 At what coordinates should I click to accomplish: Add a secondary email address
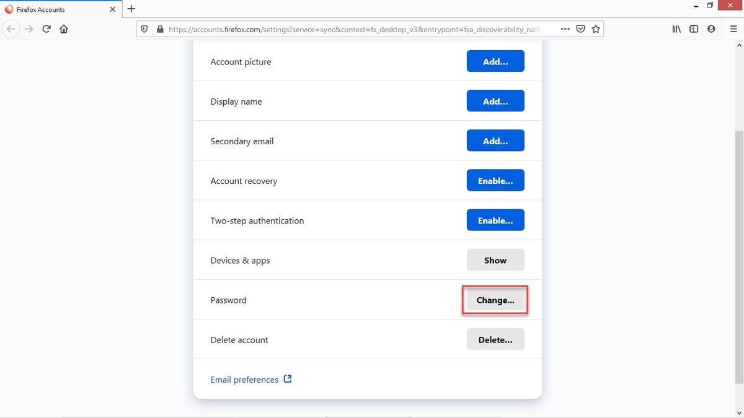[495, 141]
